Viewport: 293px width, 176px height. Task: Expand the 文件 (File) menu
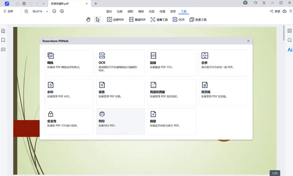[8, 11]
